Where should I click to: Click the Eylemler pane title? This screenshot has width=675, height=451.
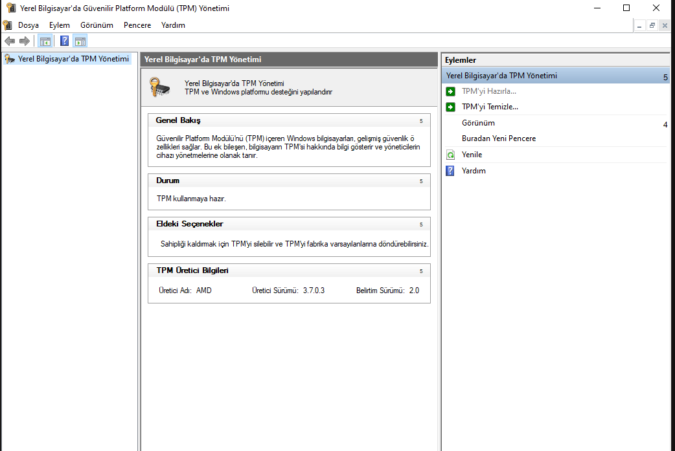[460, 60]
